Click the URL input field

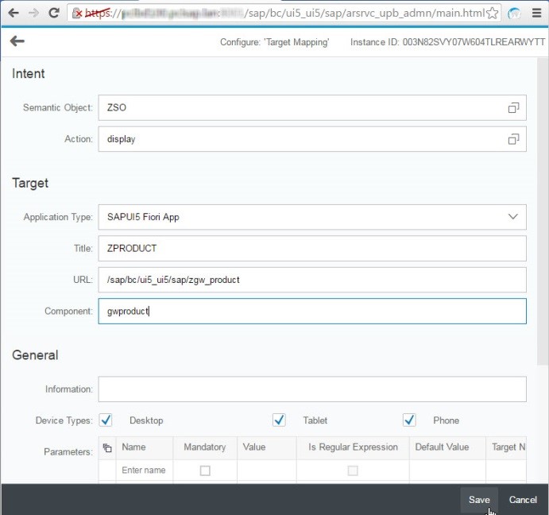[311, 280]
